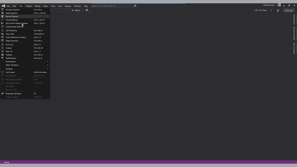This screenshot has height=167, width=297.
Task: Open Toolbox from the View menu
Action: pyautogui.click(x=25, y=55)
